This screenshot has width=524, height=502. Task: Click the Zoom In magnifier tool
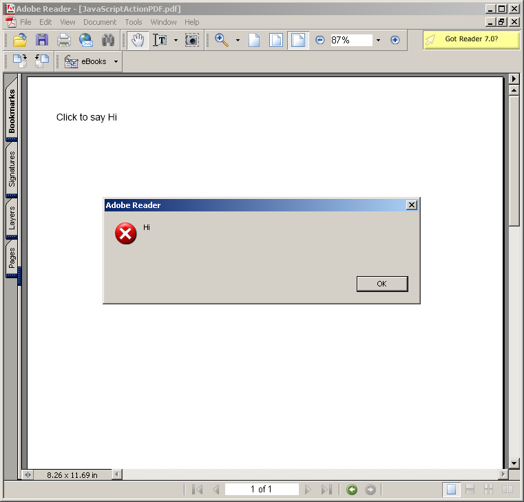point(222,40)
